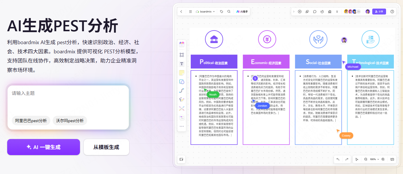Screen dimensions: 403x174
Task: Select the Political-政治因素 header
Action: (214, 62)
